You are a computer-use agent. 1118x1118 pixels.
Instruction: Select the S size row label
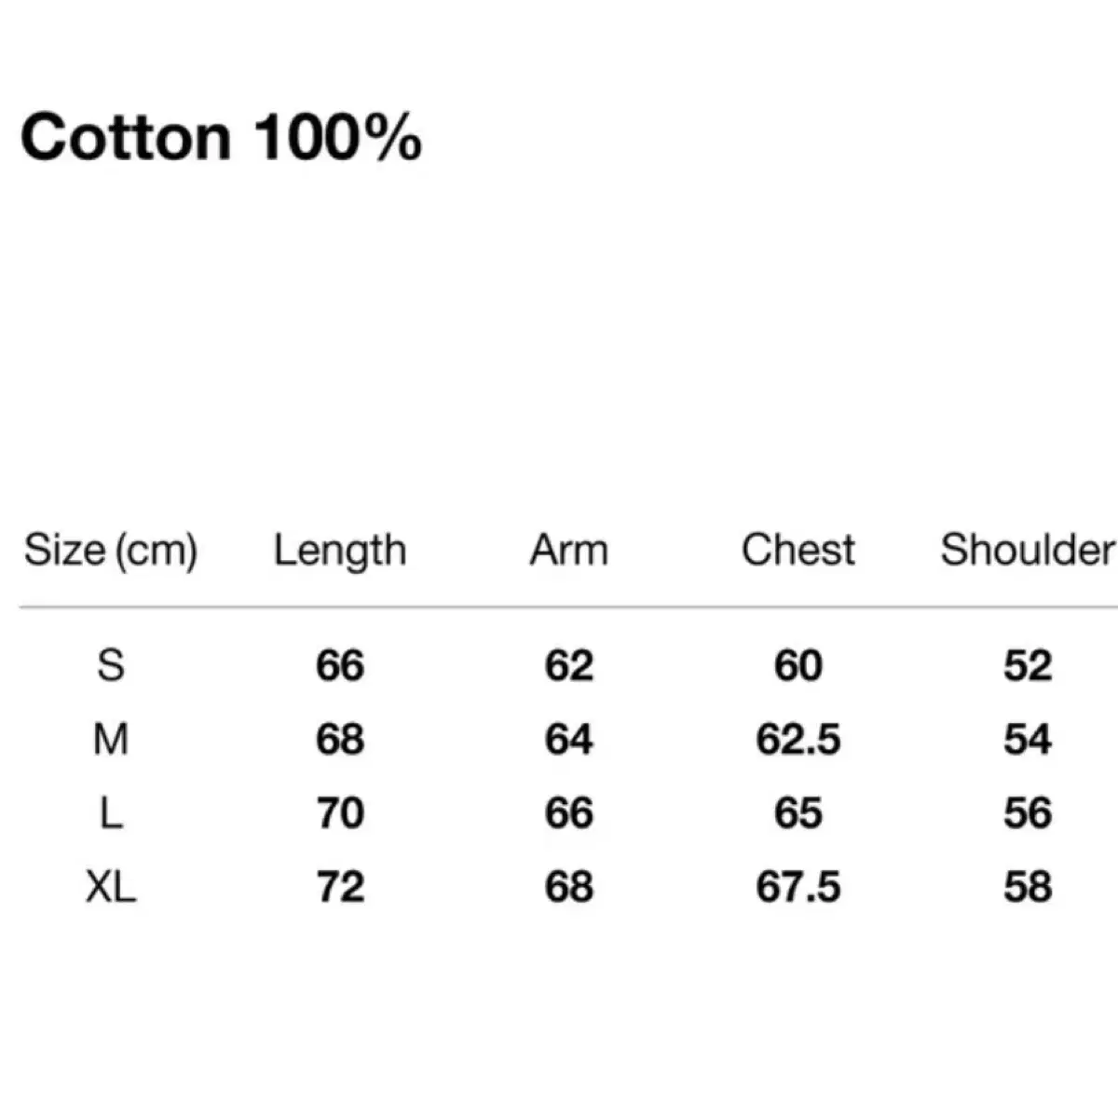[110, 665]
